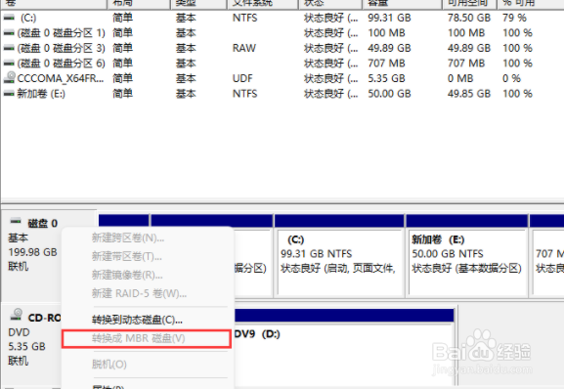
Task: Select volume (磁盘 0 磁盘分区 1) in list
Action: tap(62, 33)
